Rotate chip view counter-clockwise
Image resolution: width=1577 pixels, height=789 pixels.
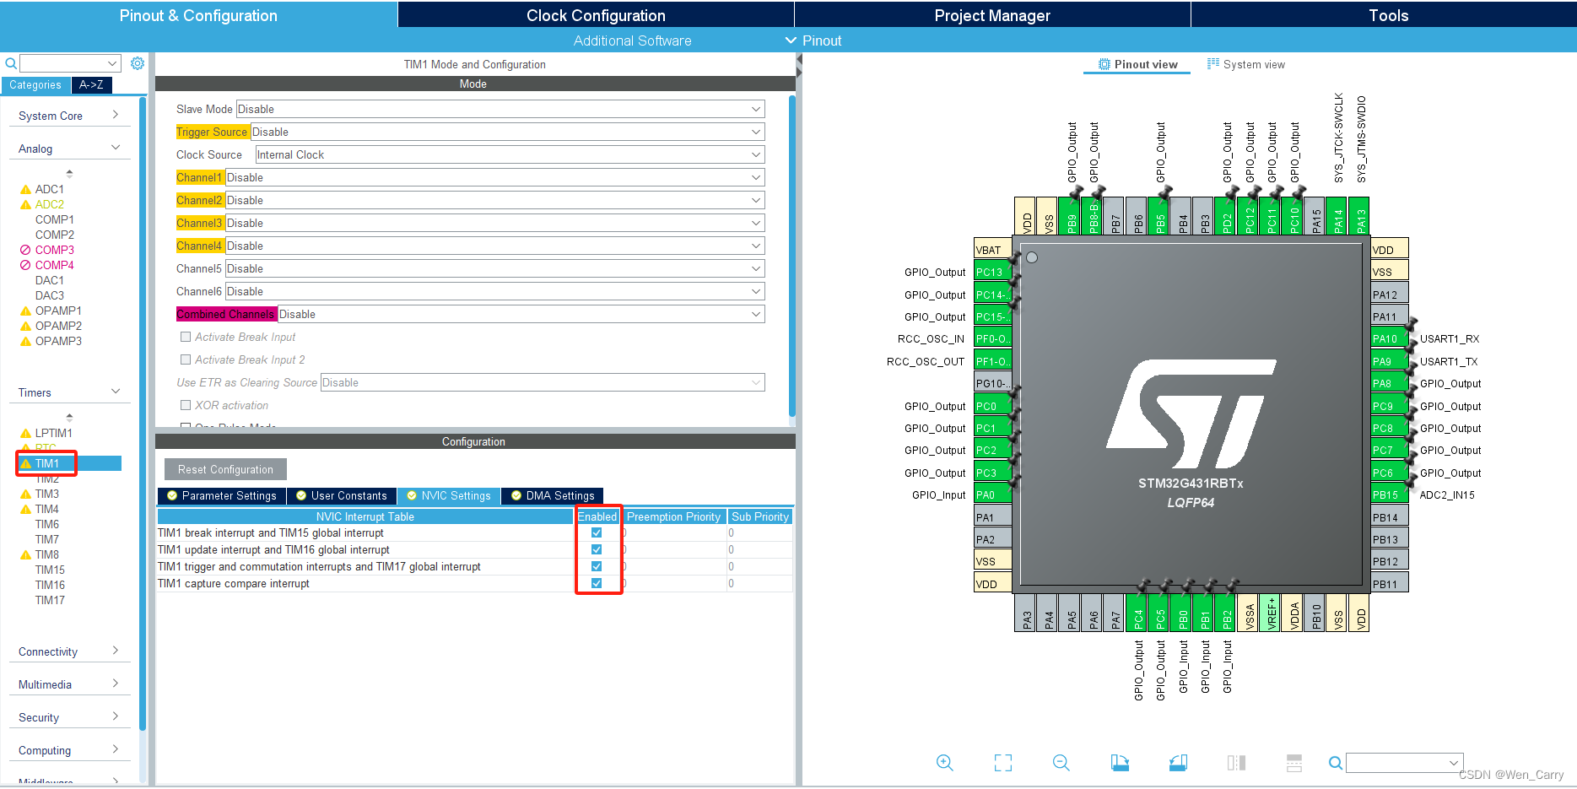pyautogui.click(x=1178, y=763)
